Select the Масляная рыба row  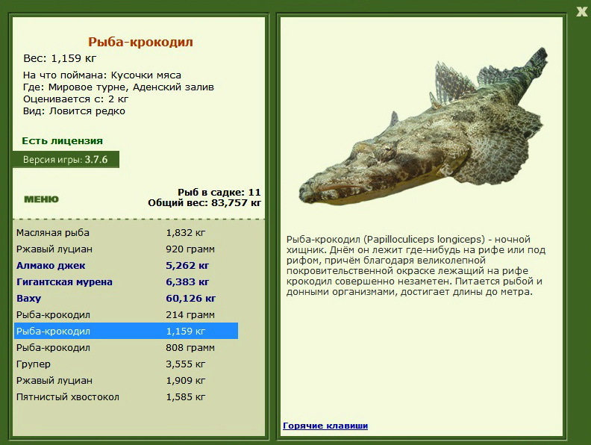pos(126,233)
